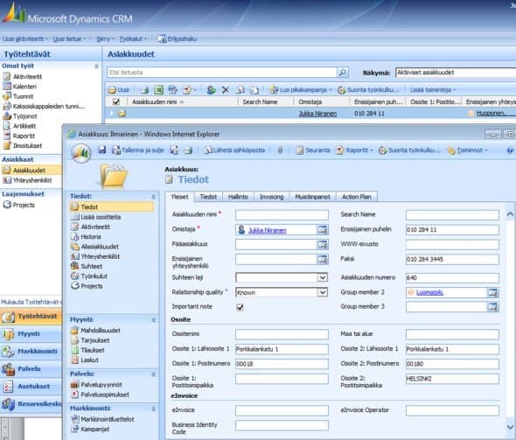
Task: Click the WWW-sivusto input field
Action: 452,244
